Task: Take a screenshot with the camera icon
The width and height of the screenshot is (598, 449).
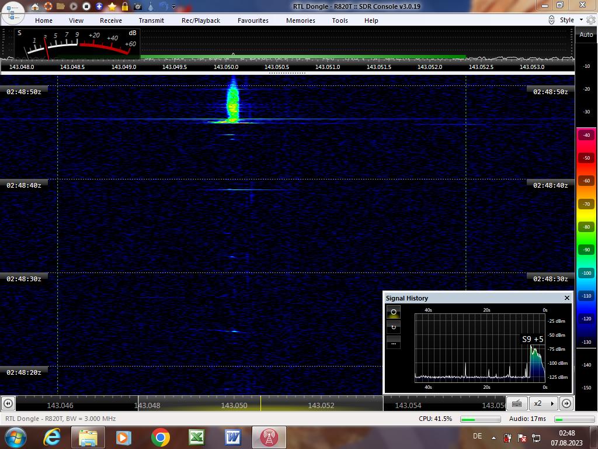Action: coord(138,6)
